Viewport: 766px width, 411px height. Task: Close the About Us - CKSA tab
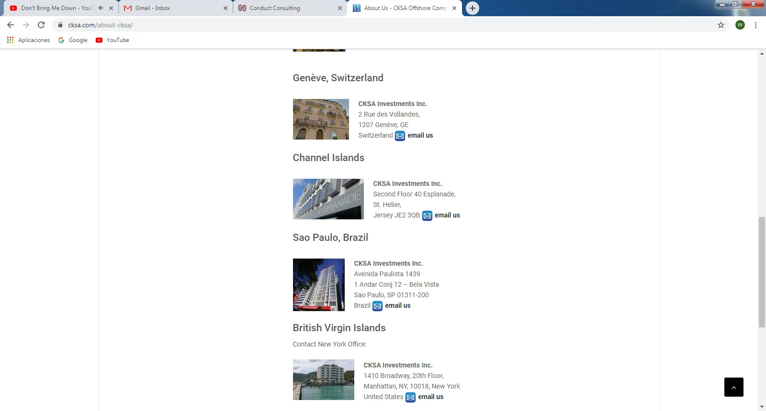coord(454,8)
